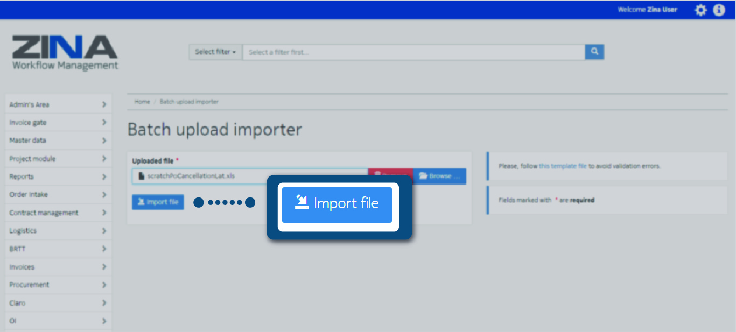The image size is (736, 332).
Task: Click the filter search input field
Action: click(413, 52)
